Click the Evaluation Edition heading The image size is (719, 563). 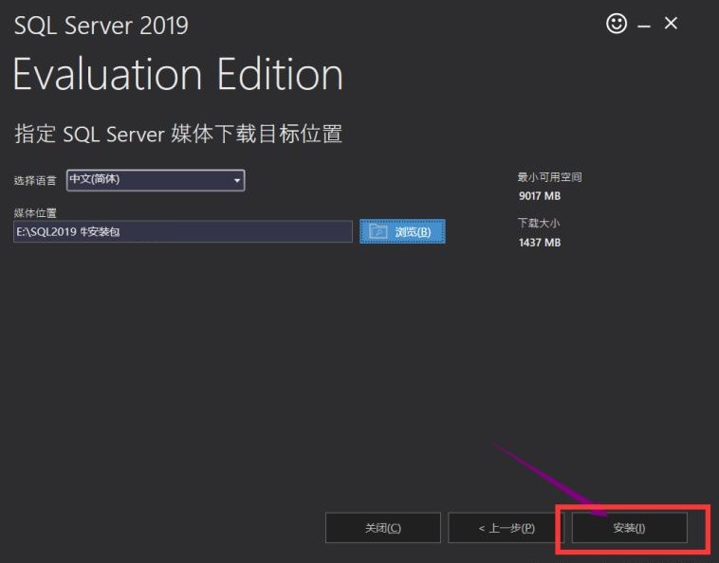[178, 75]
